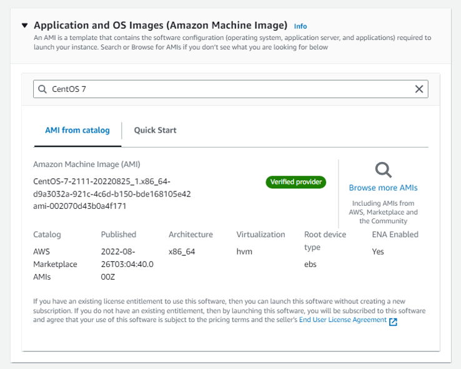The width and height of the screenshot is (461, 369).
Task: Click the ebs Root device type value
Action: tap(310, 264)
